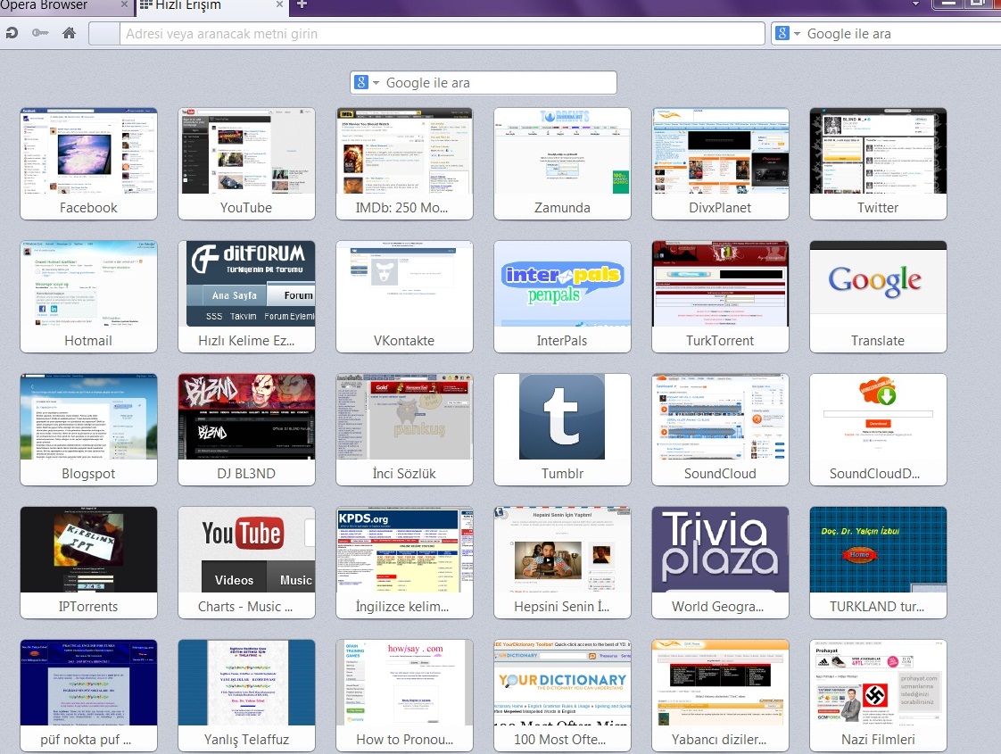
Task: Open the Trivia Plaza World Geography tile
Action: (720, 562)
